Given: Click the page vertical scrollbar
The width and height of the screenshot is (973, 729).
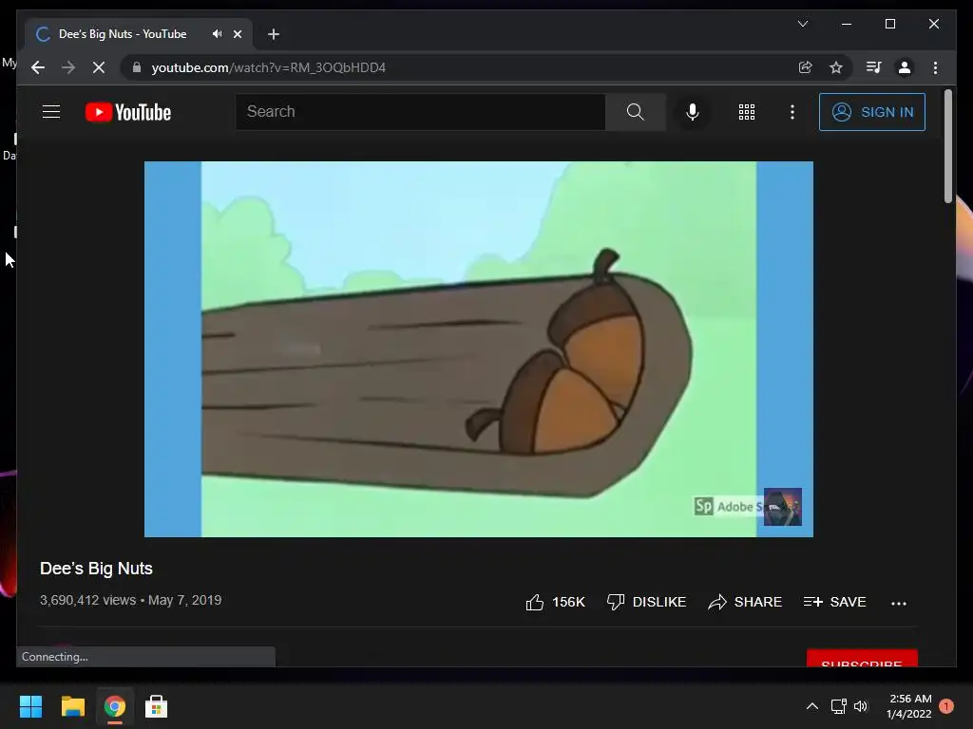Looking at the screenshot, I should [947, 146].
